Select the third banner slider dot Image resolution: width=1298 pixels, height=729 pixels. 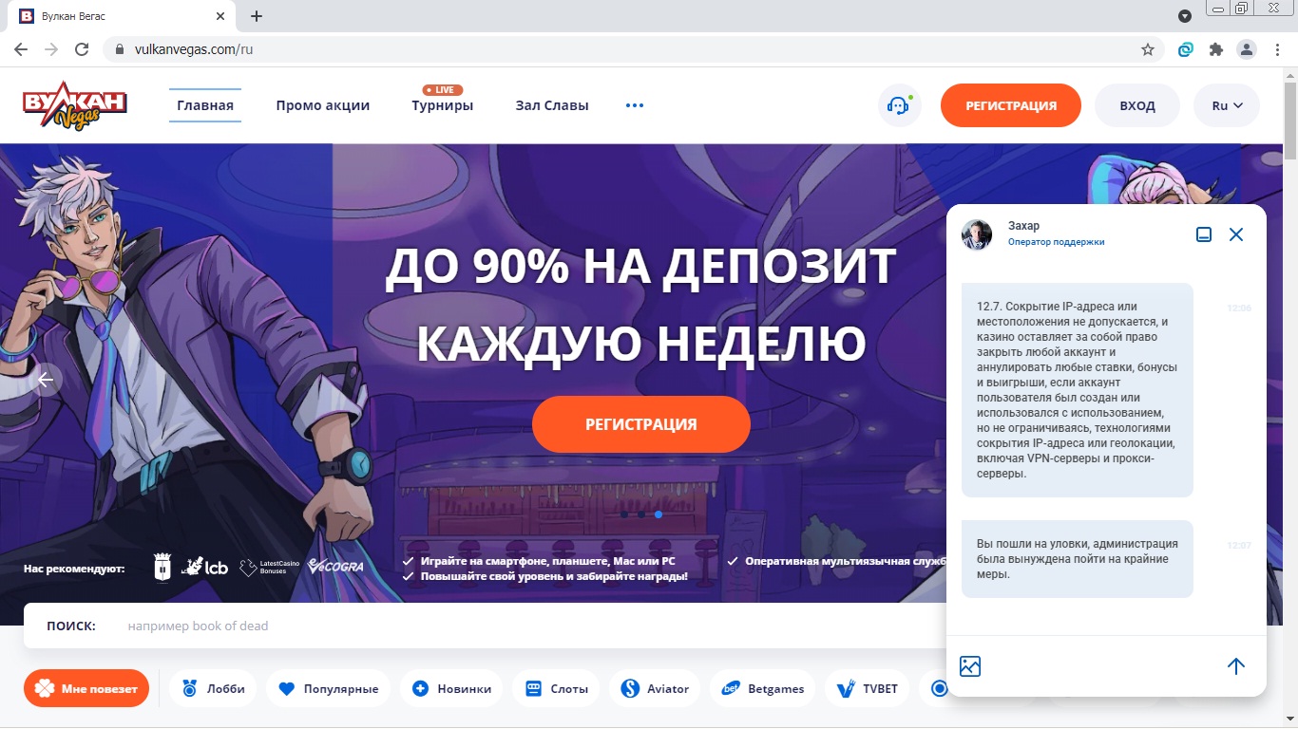(659, 514)
